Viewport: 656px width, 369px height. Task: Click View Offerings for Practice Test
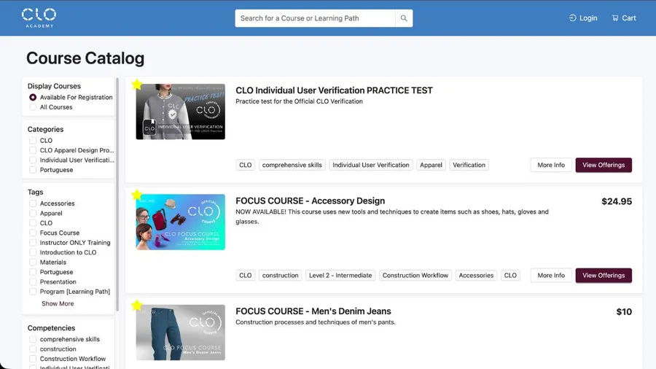(604, 165)
